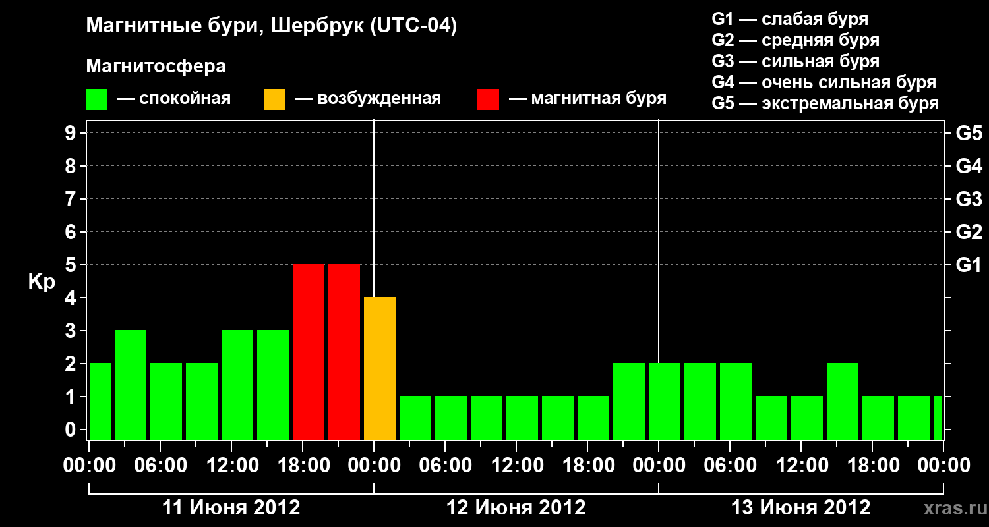Click the '— возбужденная' legend label

coord(368,99)
